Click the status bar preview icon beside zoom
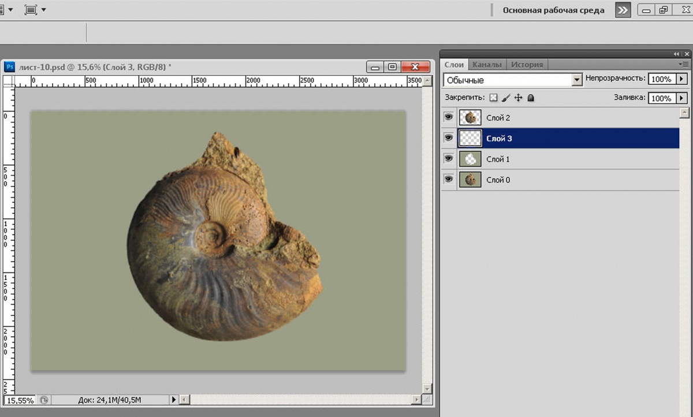 (x=44, y=400)
